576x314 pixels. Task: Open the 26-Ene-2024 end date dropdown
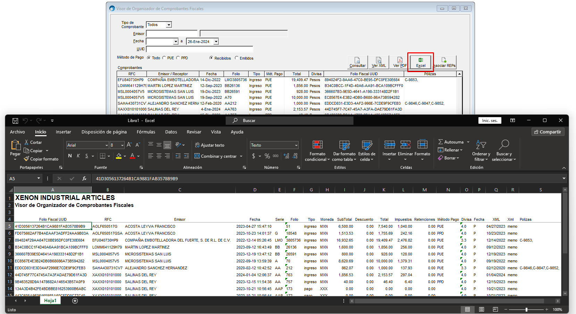(x=216, y=42)
